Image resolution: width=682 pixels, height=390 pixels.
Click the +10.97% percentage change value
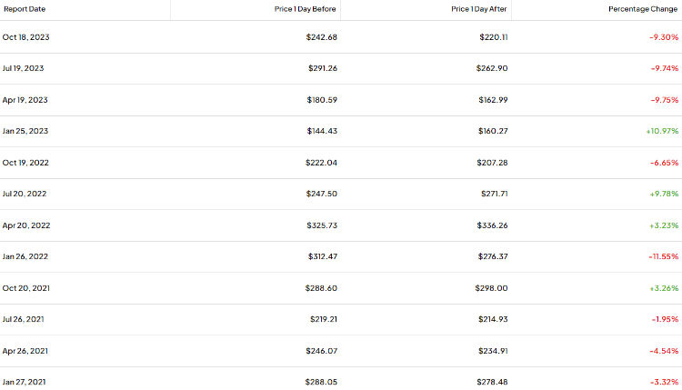[662, 131]
